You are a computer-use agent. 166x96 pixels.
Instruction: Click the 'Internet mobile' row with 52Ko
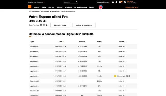(x=83, y=91)
